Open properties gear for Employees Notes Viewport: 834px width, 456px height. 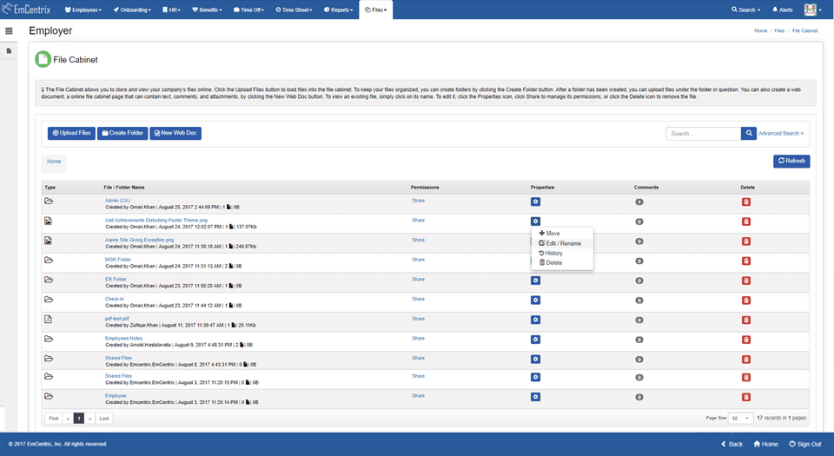pyautogui.click(x=535, y=340)
